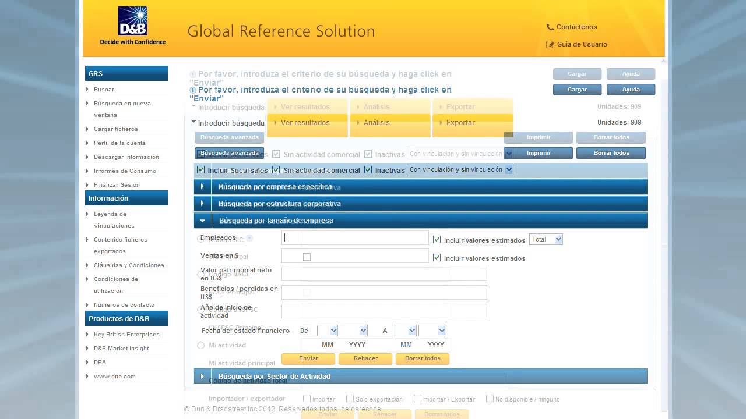Expand Búsqueda por empresa específica section

pyautogui.click(x=202, y=187)
